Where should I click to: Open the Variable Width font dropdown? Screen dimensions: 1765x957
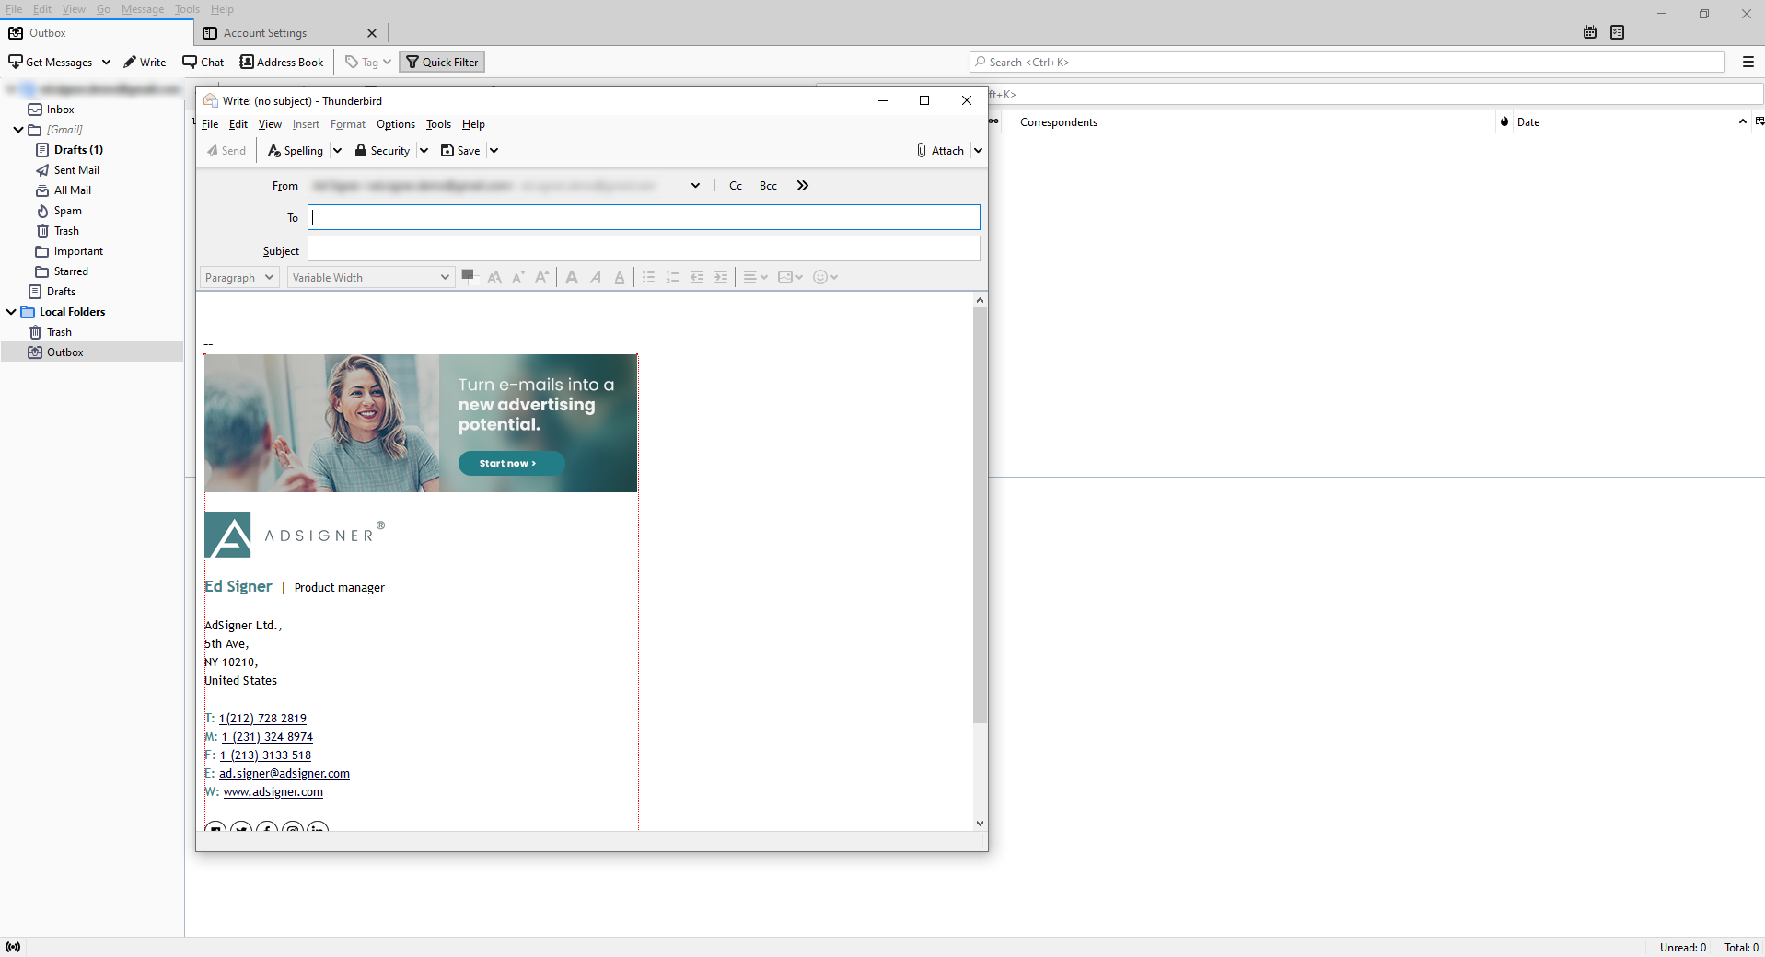pyautogui.click(x=371, y=277)
